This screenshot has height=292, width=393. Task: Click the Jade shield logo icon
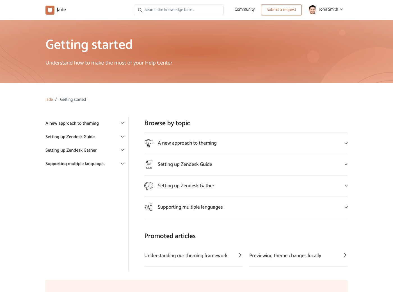click(x=50, y=10)
